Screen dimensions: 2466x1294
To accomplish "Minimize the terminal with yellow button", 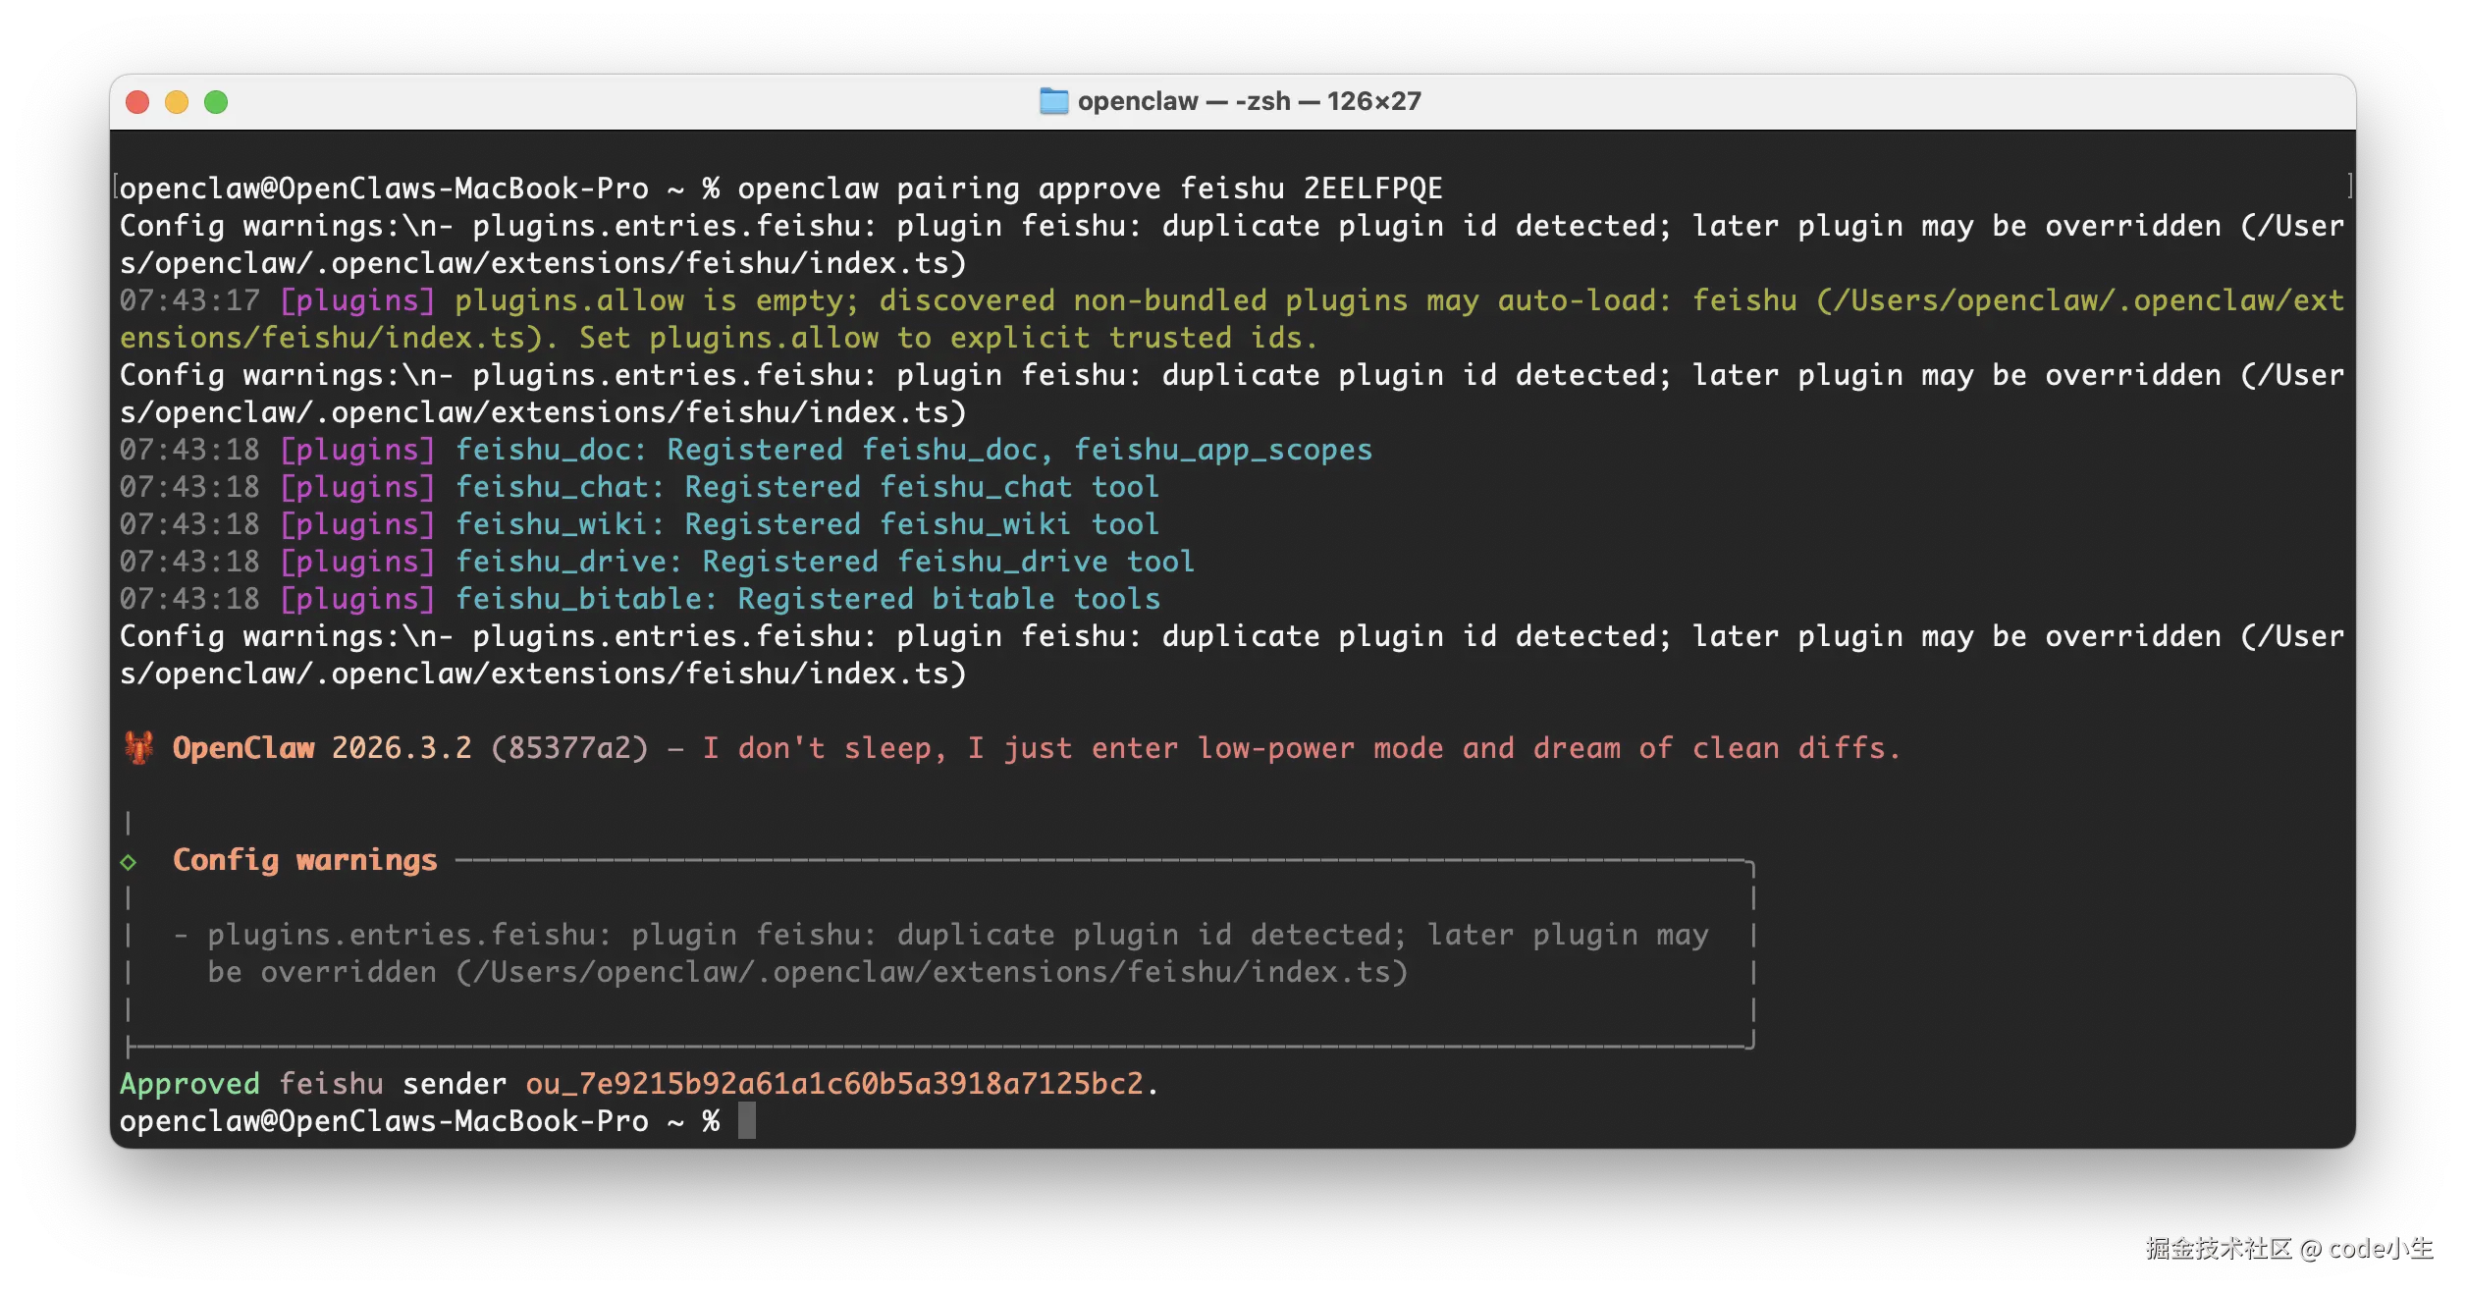I will (177, 102).
